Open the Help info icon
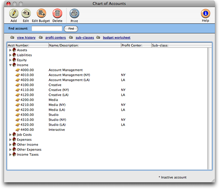219x189 pixels. click(205, 14)
